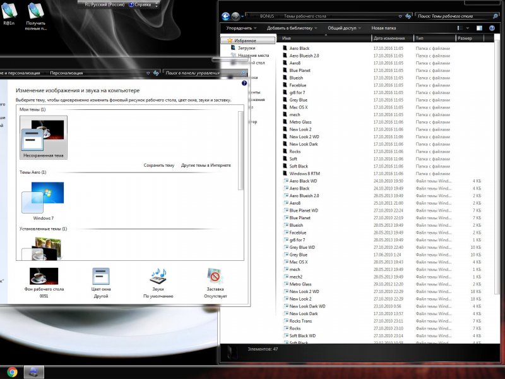
Task: Click the change view icon in Explorer toolbar
Action: point(460,28)
